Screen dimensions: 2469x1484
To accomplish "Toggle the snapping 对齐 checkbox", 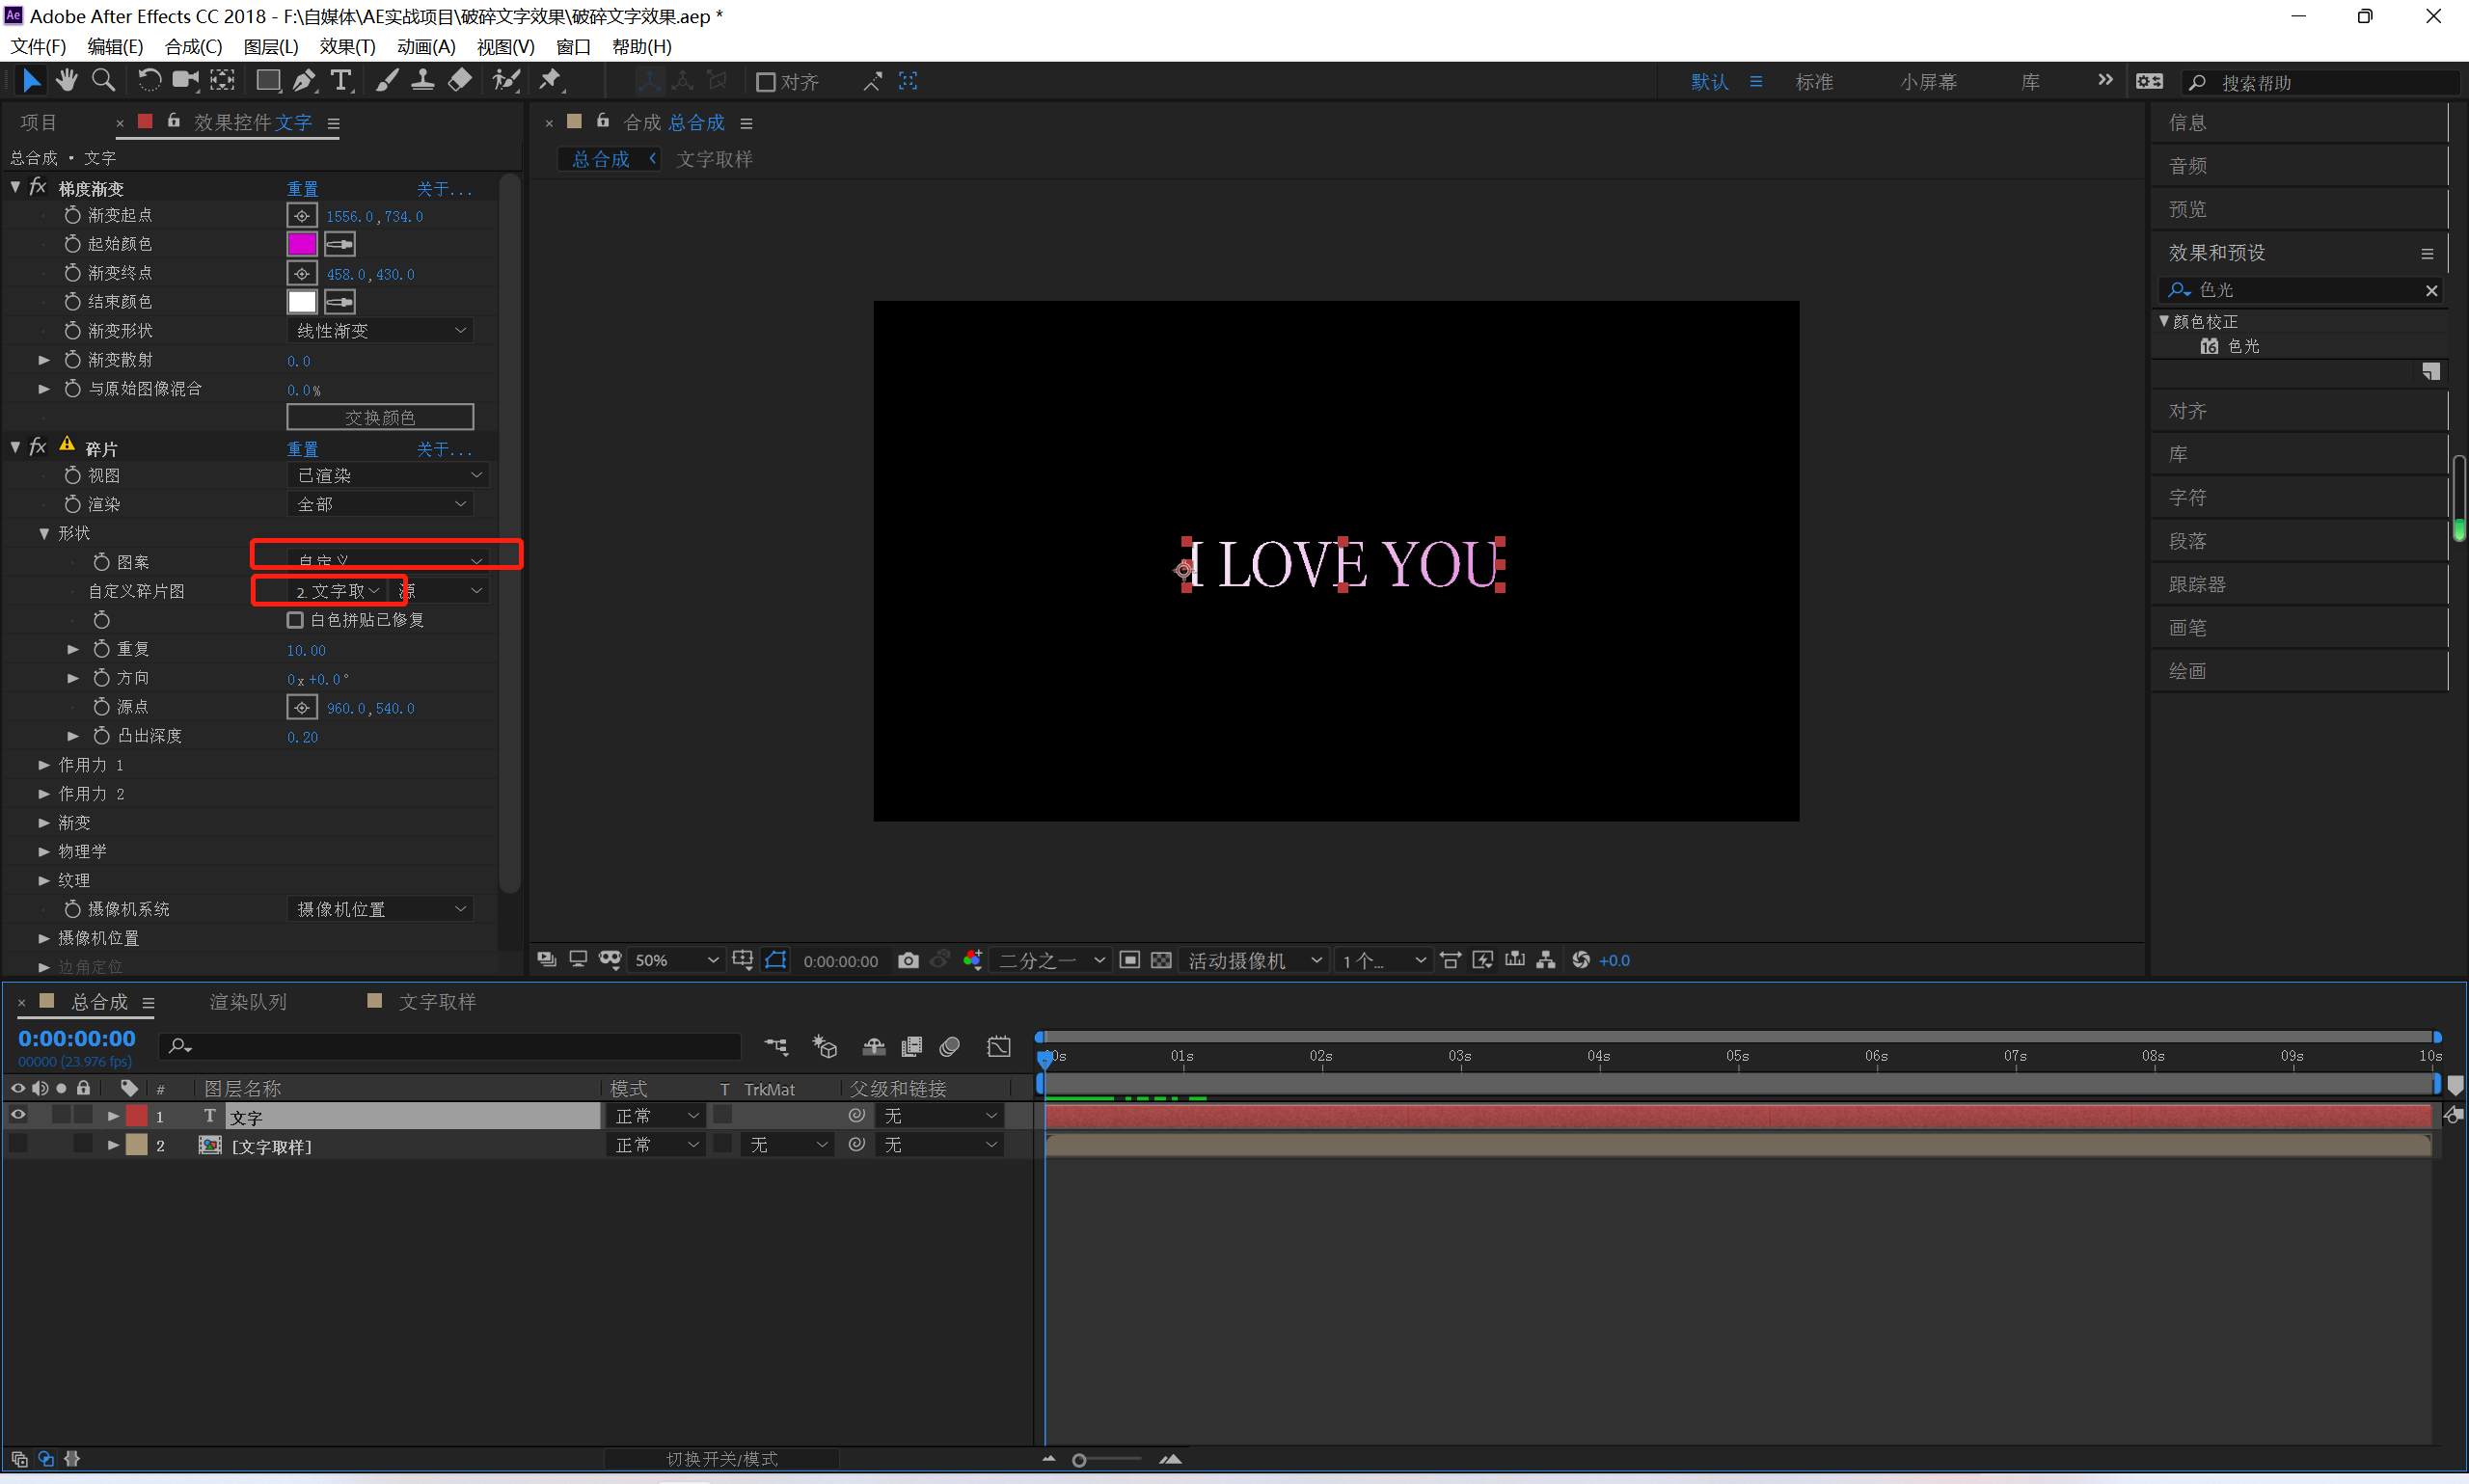I will click(766, 82).
